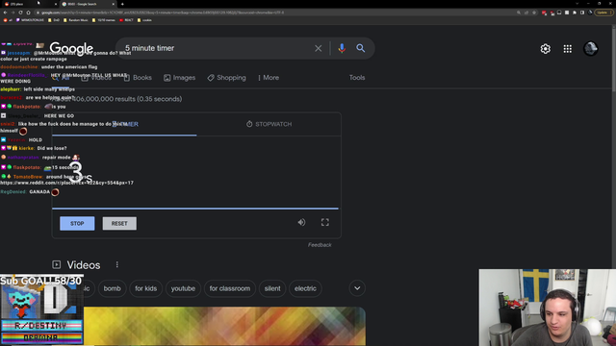Click the first red extension icon in toolbar
Image resolution: width=616 pixels, height=346 pixels.
tap(544, 12)
